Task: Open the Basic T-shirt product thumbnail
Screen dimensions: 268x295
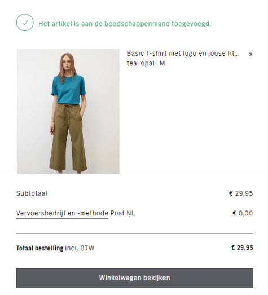Action: pos(68,111)
